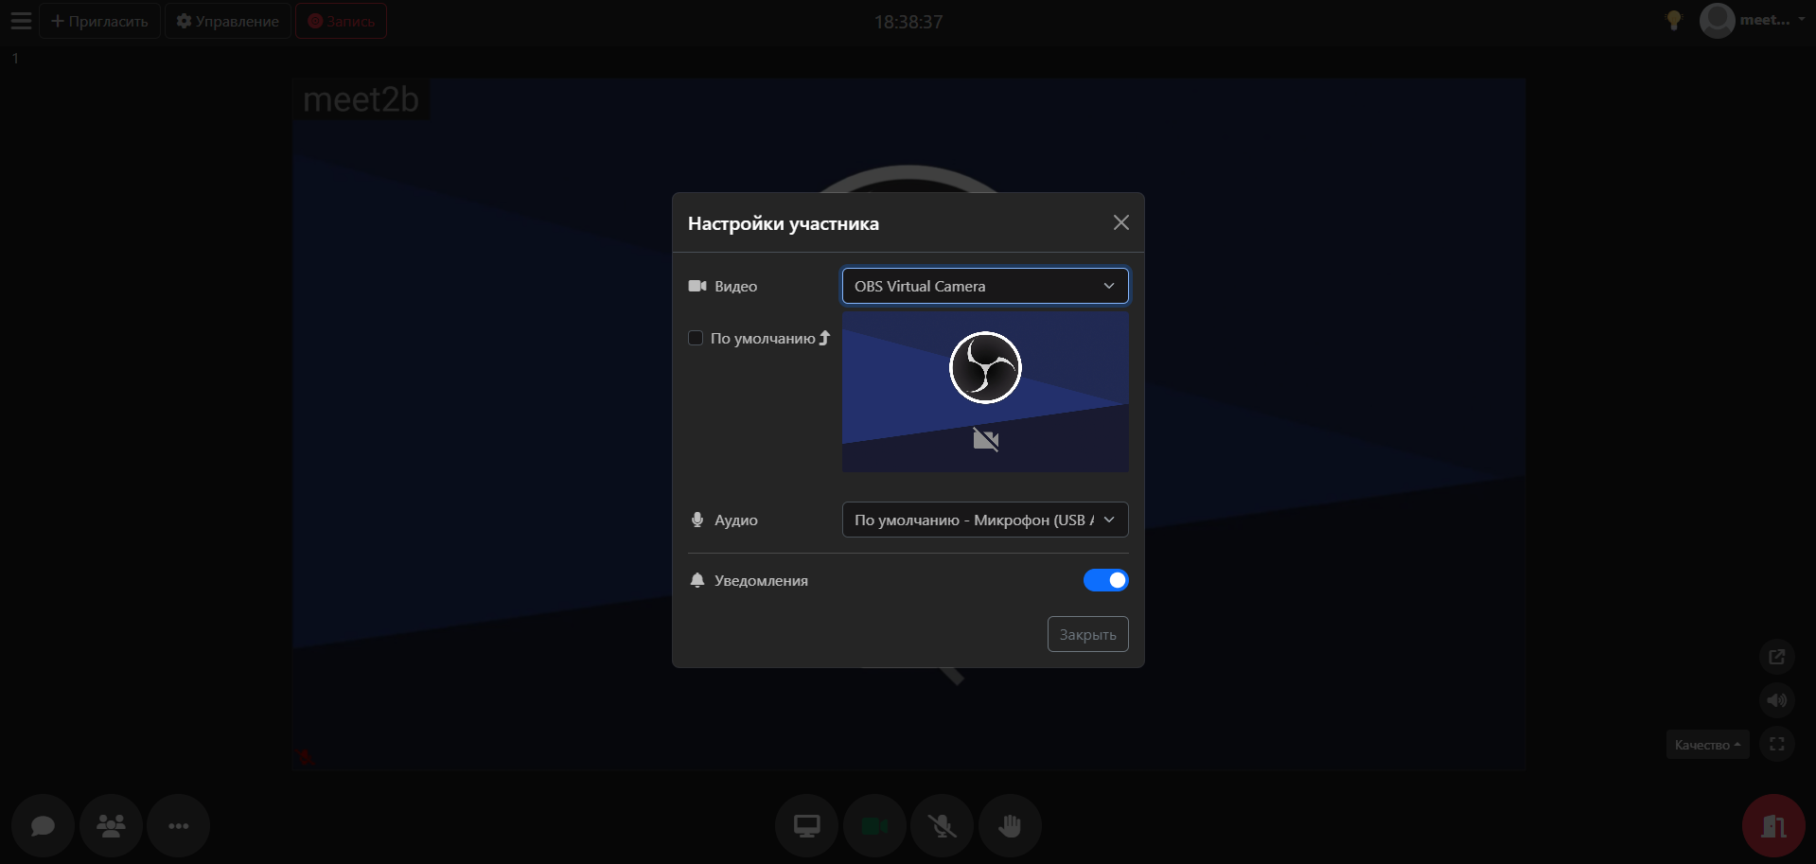This screenshot has width=1816, height=864.
Task: Toggle the camera button in bottom bar
Action: [874, 826]
